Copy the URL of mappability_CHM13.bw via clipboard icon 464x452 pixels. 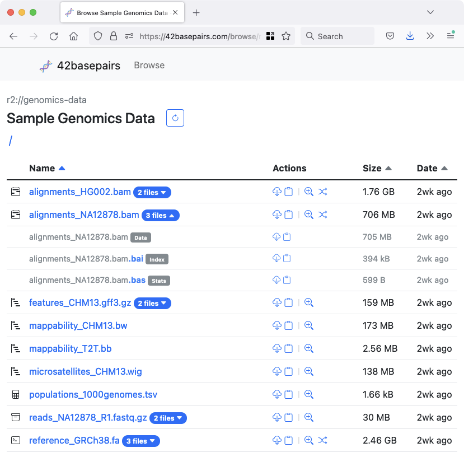288,325
